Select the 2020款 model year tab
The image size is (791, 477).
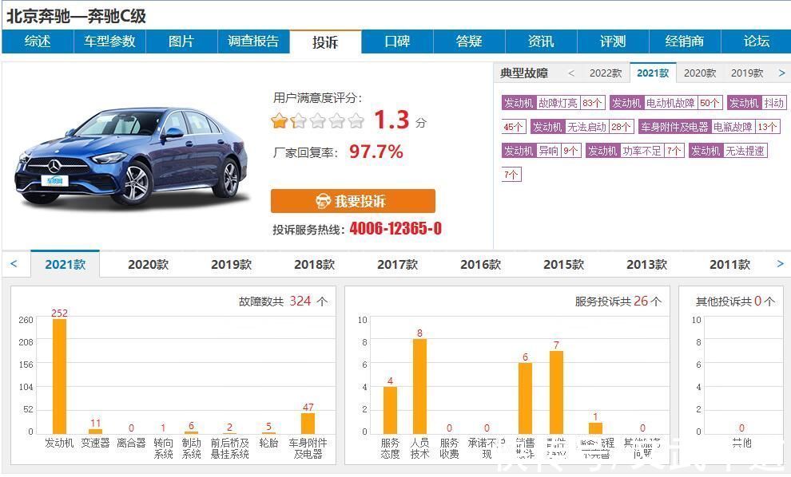pyautogui.click(x=149, y=265)
